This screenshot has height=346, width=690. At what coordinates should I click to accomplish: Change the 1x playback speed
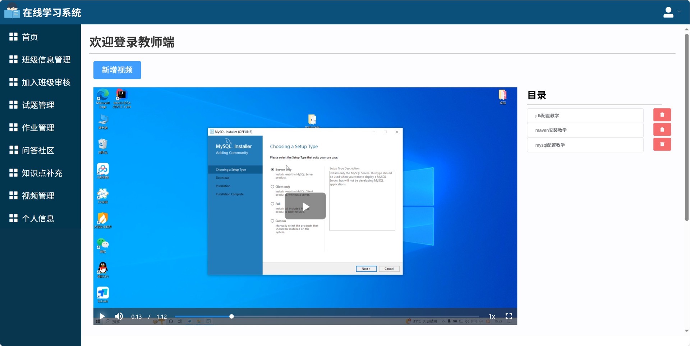pyautogui.click(x=492, y=316)
